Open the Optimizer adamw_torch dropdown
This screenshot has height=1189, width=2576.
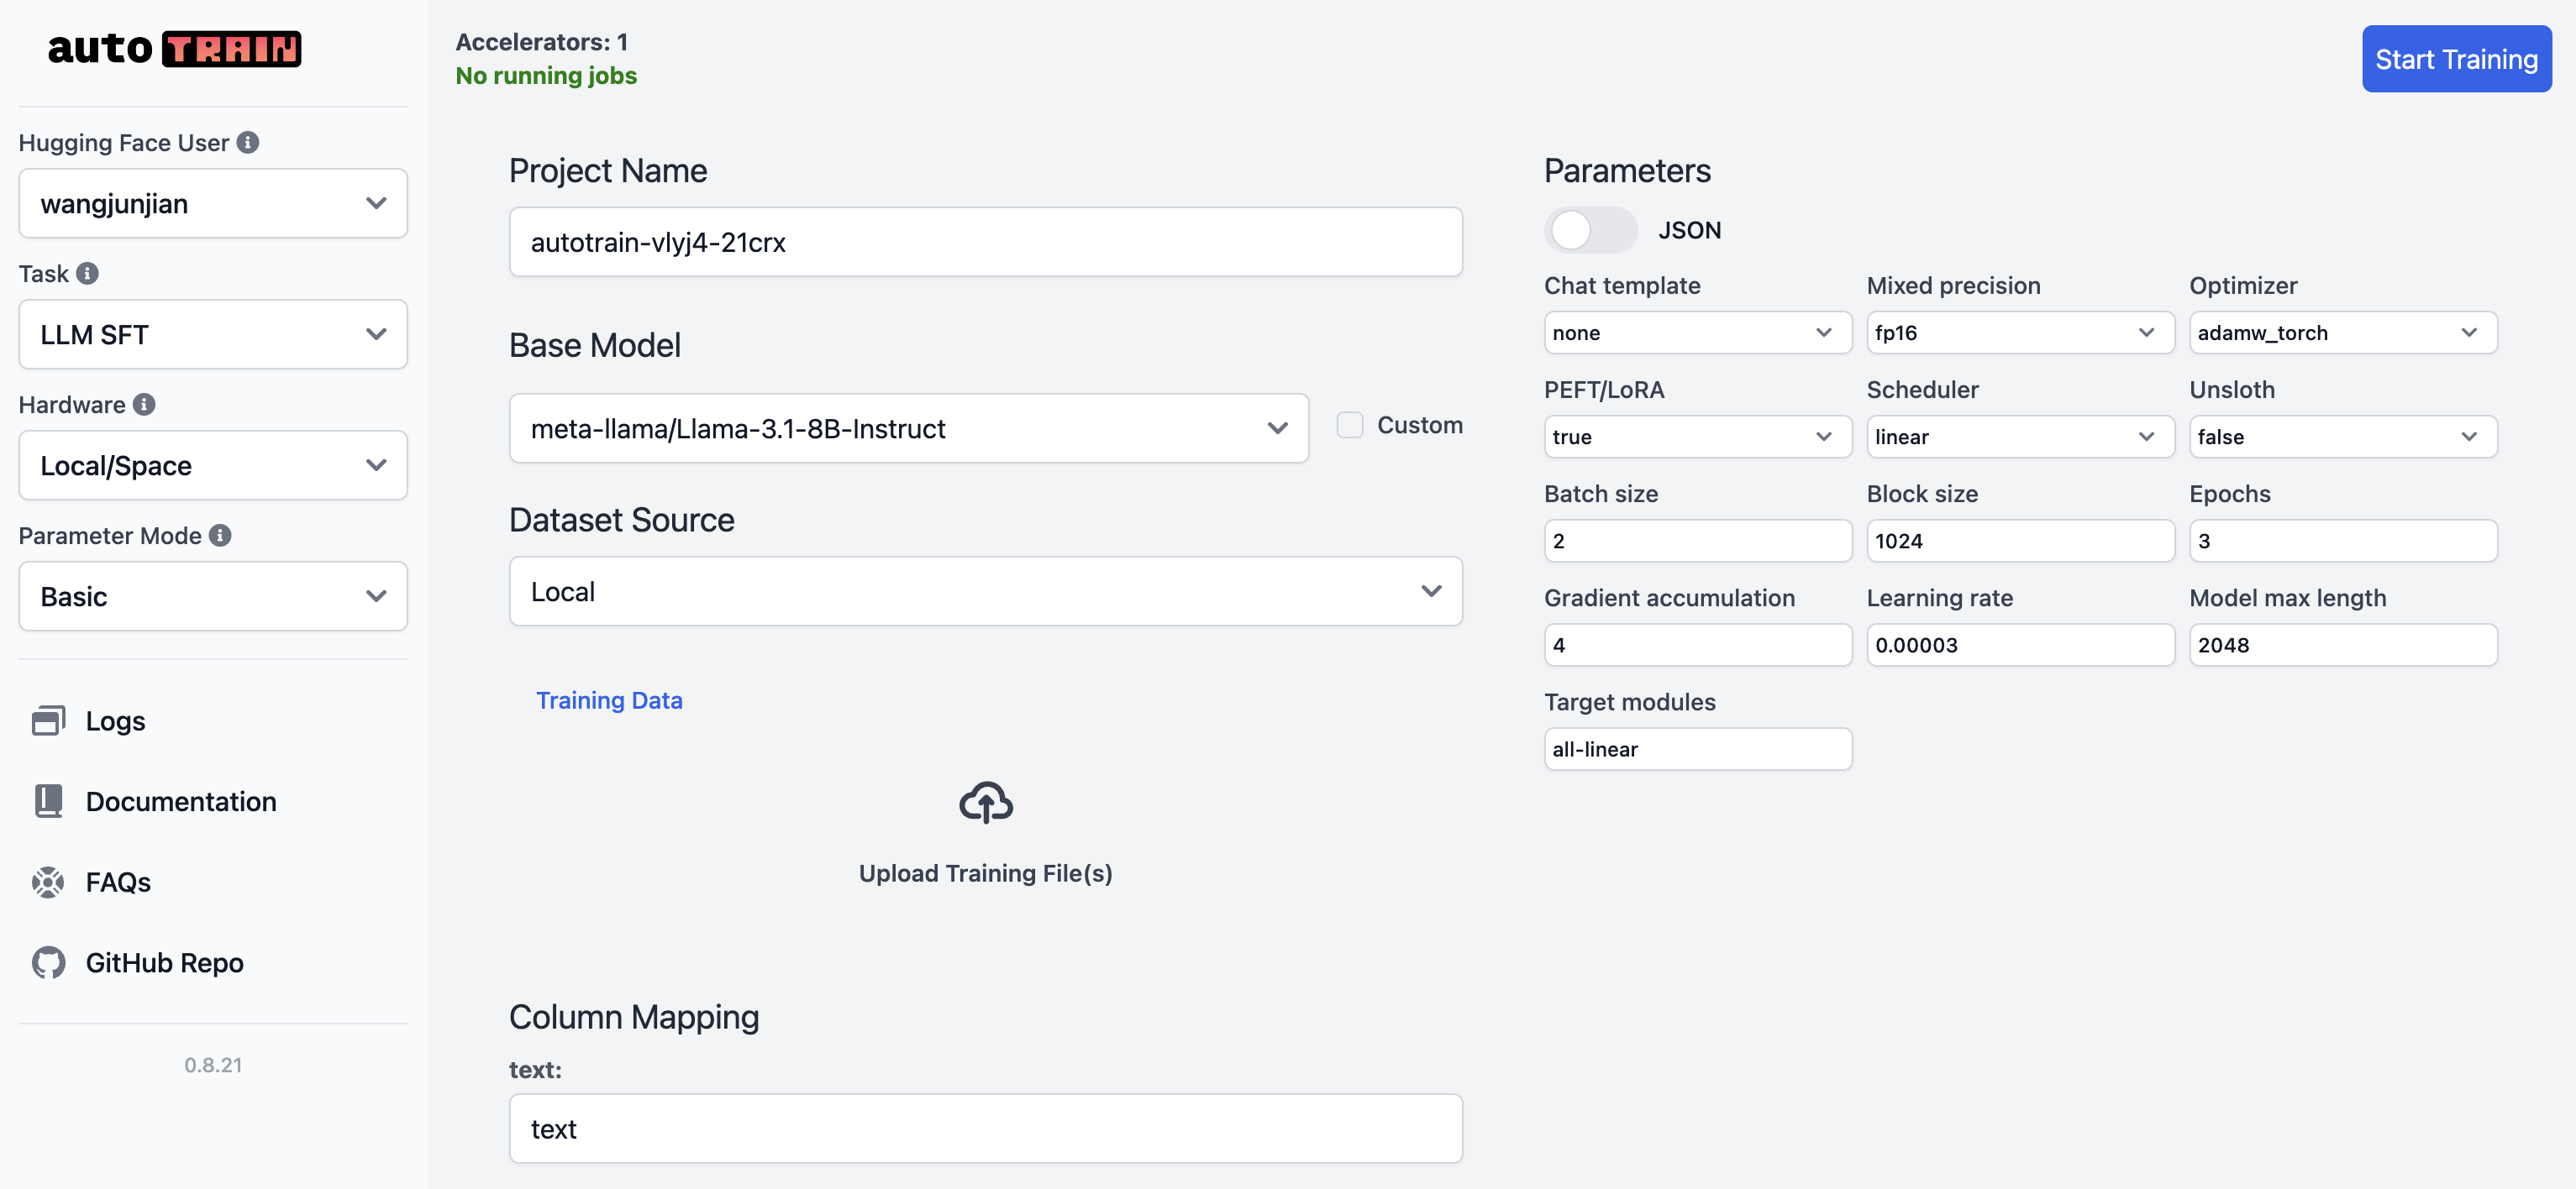click(2342, 333)
